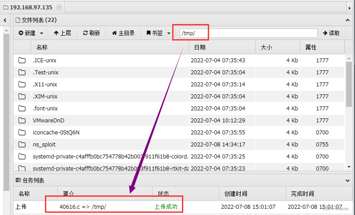
Task: Select the .font-unix folder icon
Action: pyautogui.click(x=22, y=108)
